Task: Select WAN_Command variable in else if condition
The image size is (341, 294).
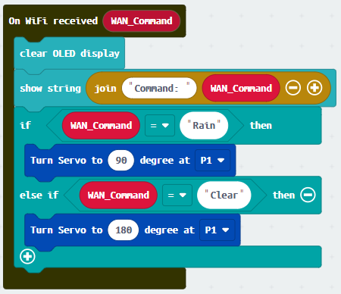Action: (118, 195)
